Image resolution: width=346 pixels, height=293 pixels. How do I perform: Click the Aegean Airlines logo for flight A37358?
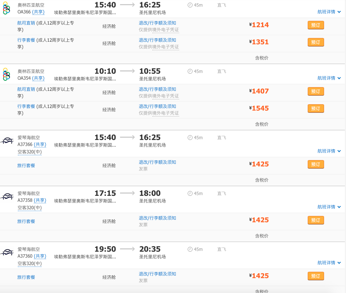[7, 197]
